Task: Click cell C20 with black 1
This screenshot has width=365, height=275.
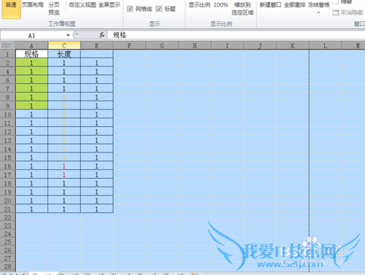Action: [x=64, y=201]
